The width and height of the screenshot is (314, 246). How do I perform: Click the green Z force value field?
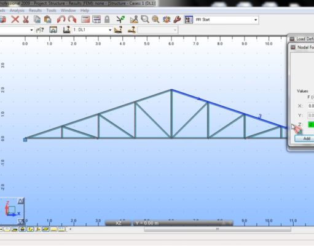(x=311, y=125)
